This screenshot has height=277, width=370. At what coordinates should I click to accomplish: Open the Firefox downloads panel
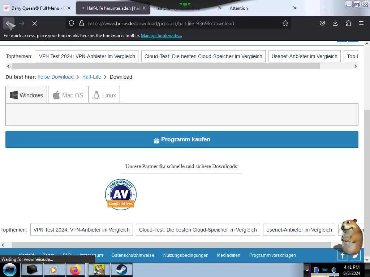pos(335,23)
